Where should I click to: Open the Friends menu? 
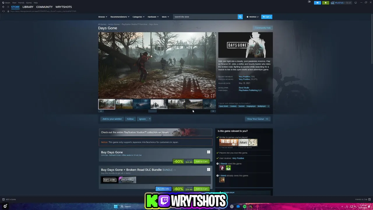[x=21, y=3]
